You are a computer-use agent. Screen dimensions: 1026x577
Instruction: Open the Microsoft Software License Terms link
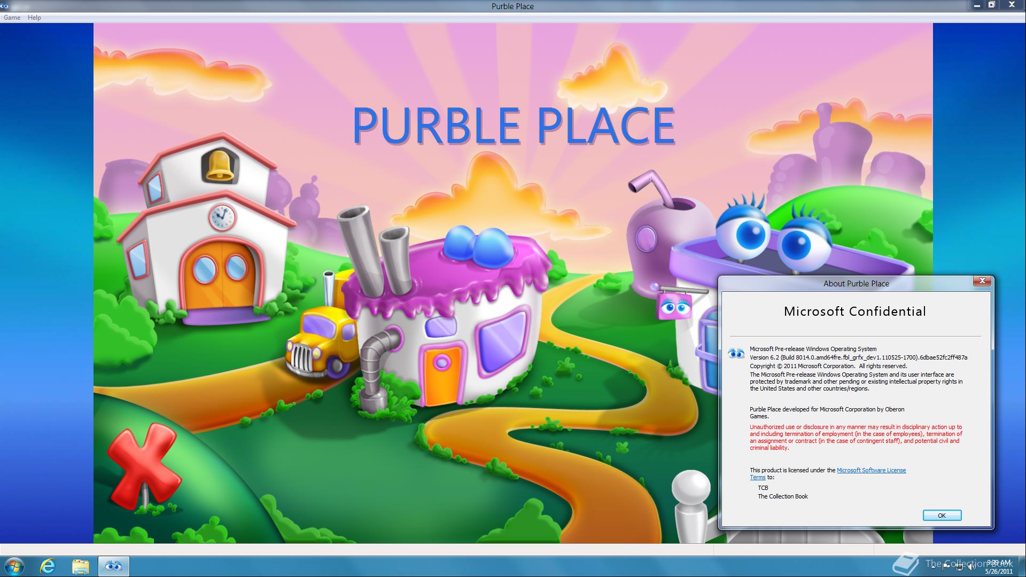point(871,470)
